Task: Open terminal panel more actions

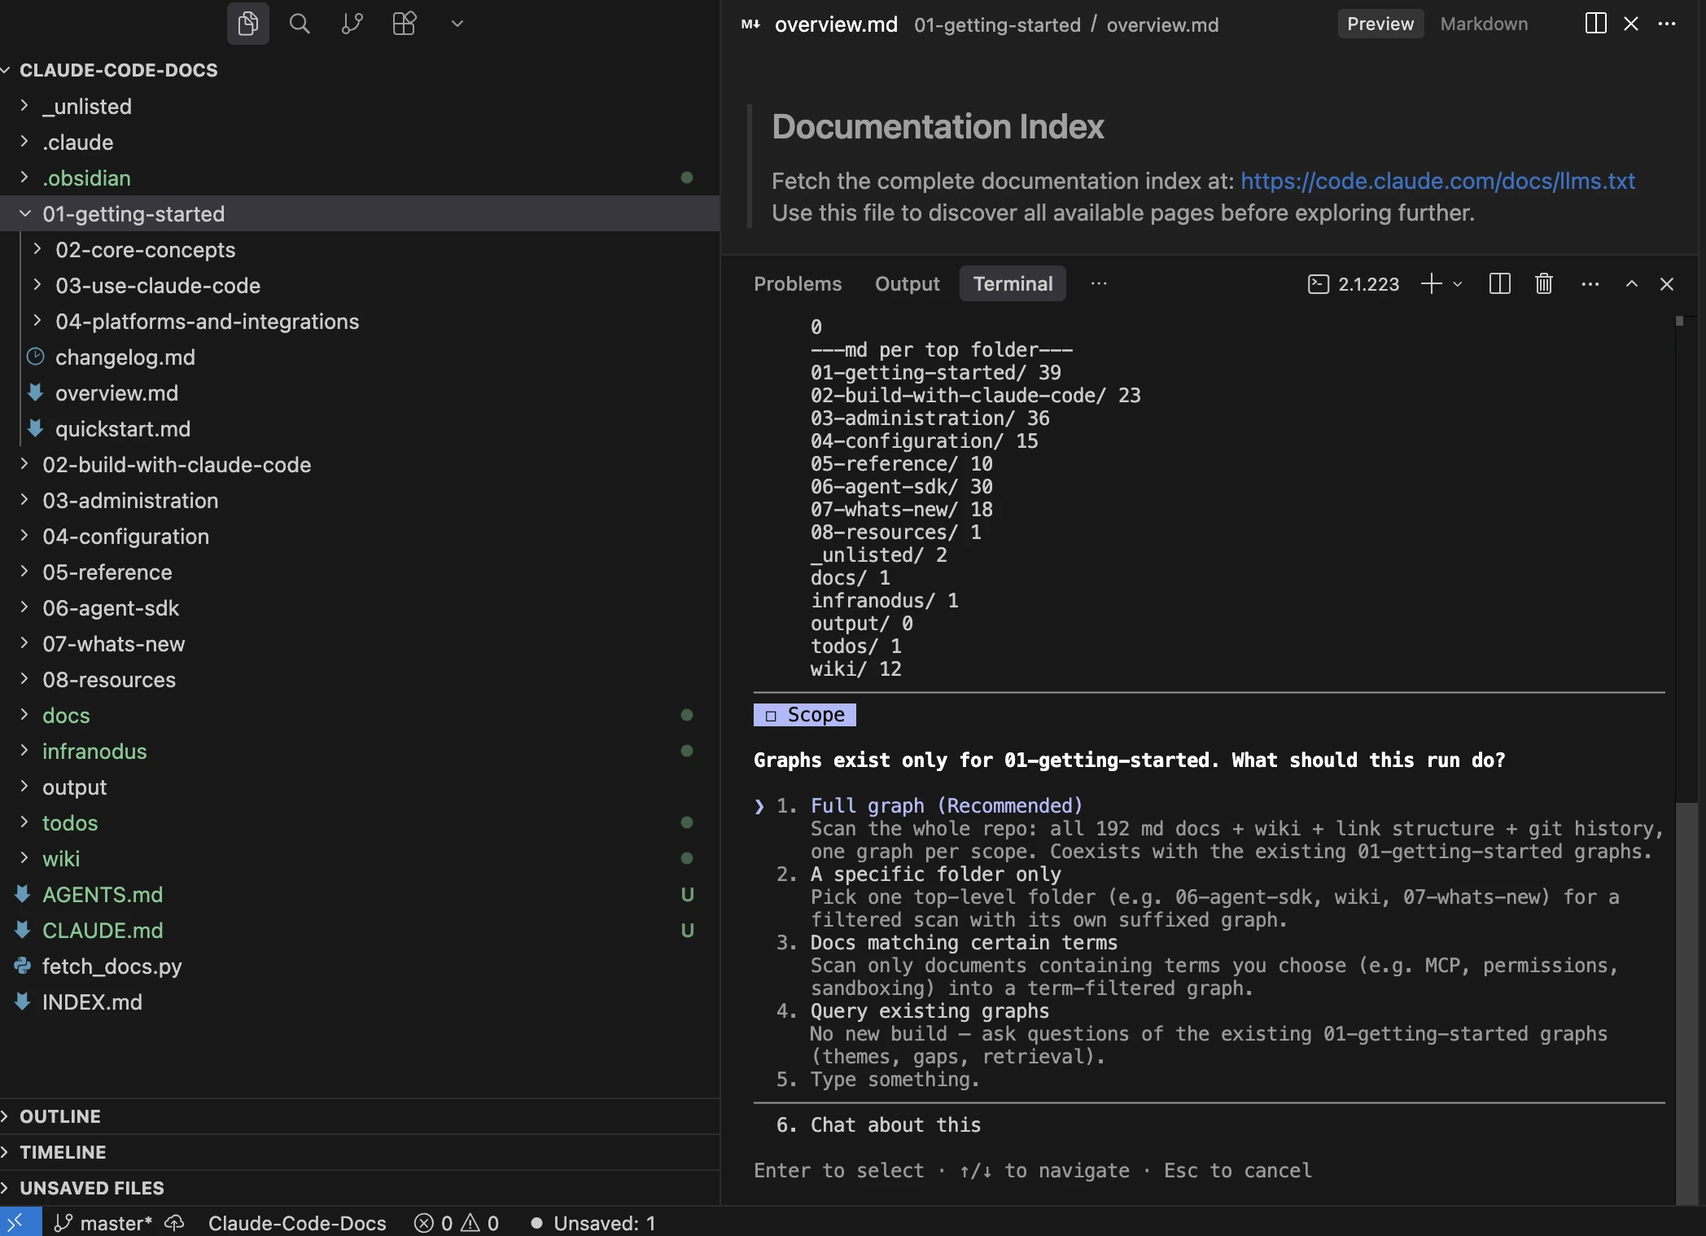Action: [1590, 283]
